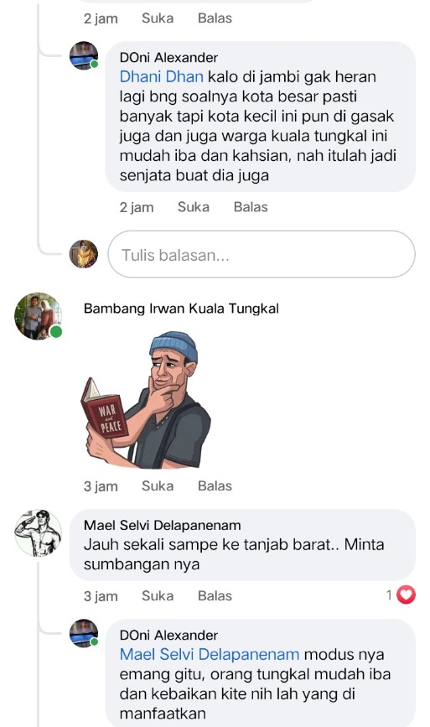430x727 pixels.
Task: Reply to DOni Alexander's comment about Jambi
Action: pos(251,207)
